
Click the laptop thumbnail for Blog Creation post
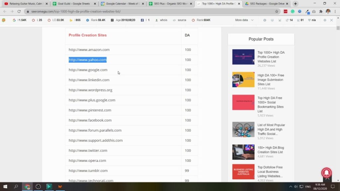(243, 152)
